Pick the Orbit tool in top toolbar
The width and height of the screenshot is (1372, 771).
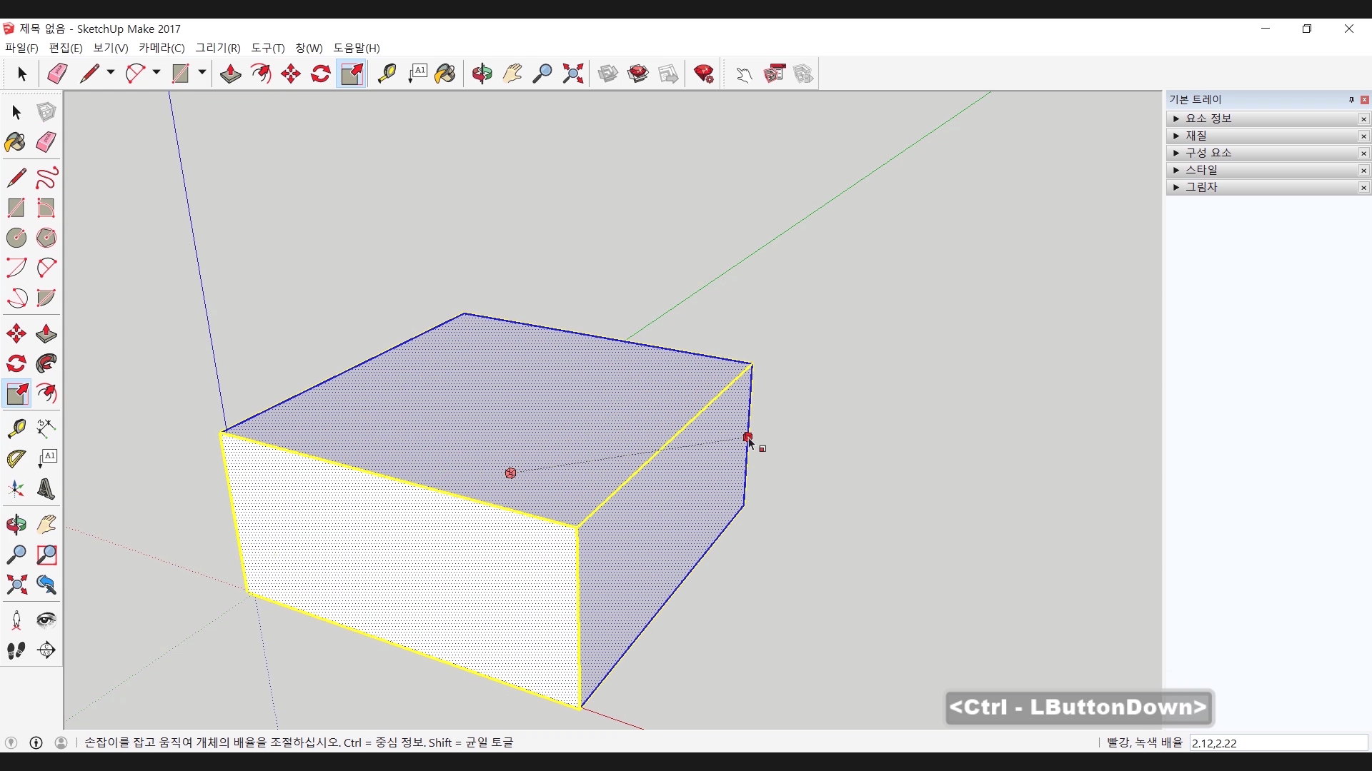(x=482, y=74)
